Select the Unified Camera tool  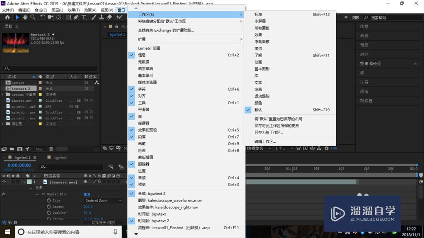pos(50,17)
